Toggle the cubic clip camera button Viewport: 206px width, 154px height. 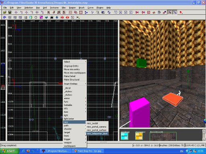point(103,12)
